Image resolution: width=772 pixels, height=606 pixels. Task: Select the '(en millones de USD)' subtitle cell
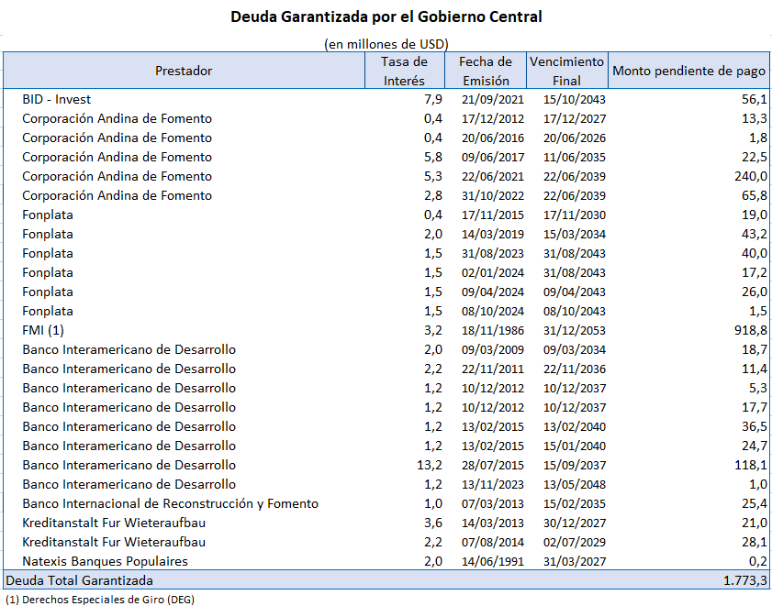click(386, 44)
